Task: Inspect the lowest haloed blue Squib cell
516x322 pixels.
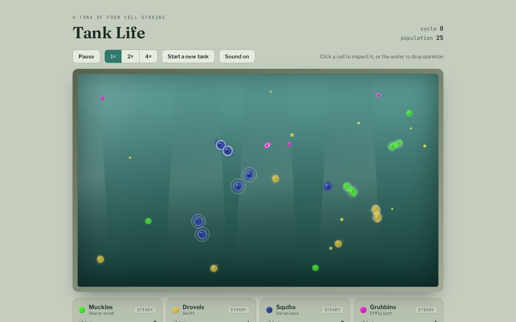Action: click(x=202, y=234)
